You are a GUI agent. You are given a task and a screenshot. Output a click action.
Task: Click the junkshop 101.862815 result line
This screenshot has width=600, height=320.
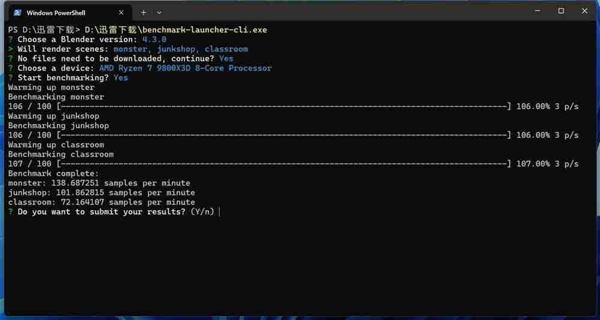(x=101, y=193)
